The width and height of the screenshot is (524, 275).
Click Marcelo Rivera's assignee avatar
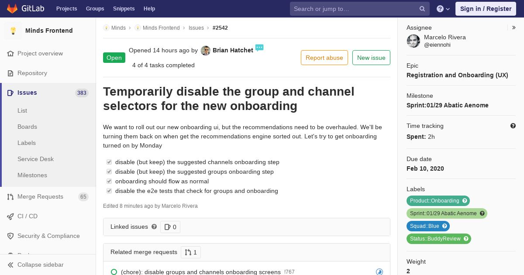(414, 41)
